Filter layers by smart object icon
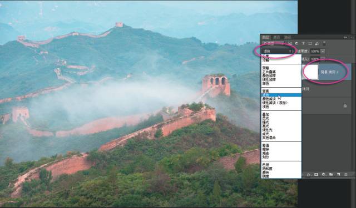 tap(317, 43)
